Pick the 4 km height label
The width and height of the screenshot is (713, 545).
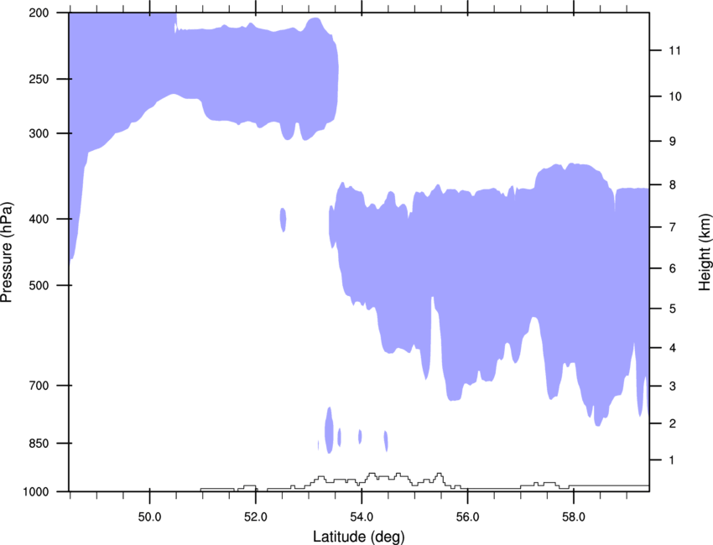click(x=673, y=348)
